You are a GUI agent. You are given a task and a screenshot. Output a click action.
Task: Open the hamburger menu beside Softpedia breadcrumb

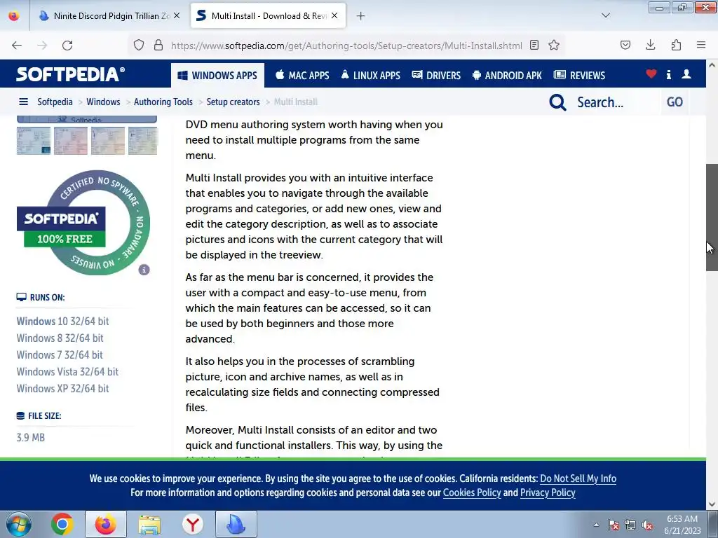(23, 102)
